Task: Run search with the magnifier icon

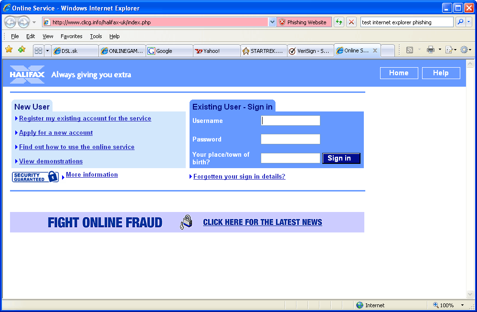Action: [461, 22]
